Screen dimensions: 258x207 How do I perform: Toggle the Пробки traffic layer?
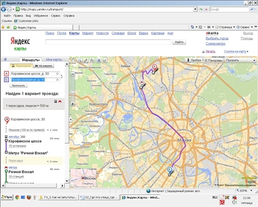click(194, 60)
